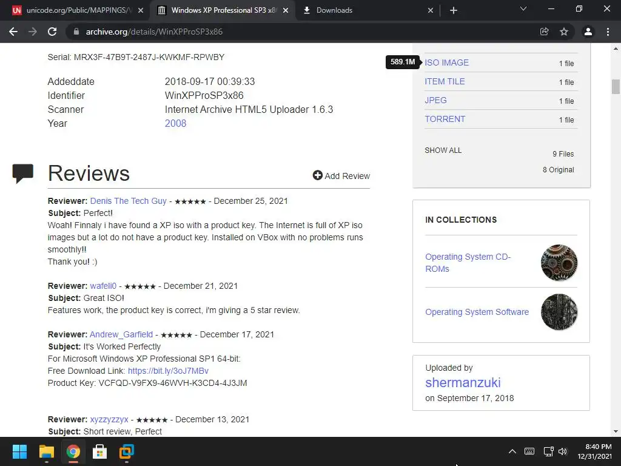Screen dimensions: 621x466
Task: Bookmark this page with the star
Action: 564,32
